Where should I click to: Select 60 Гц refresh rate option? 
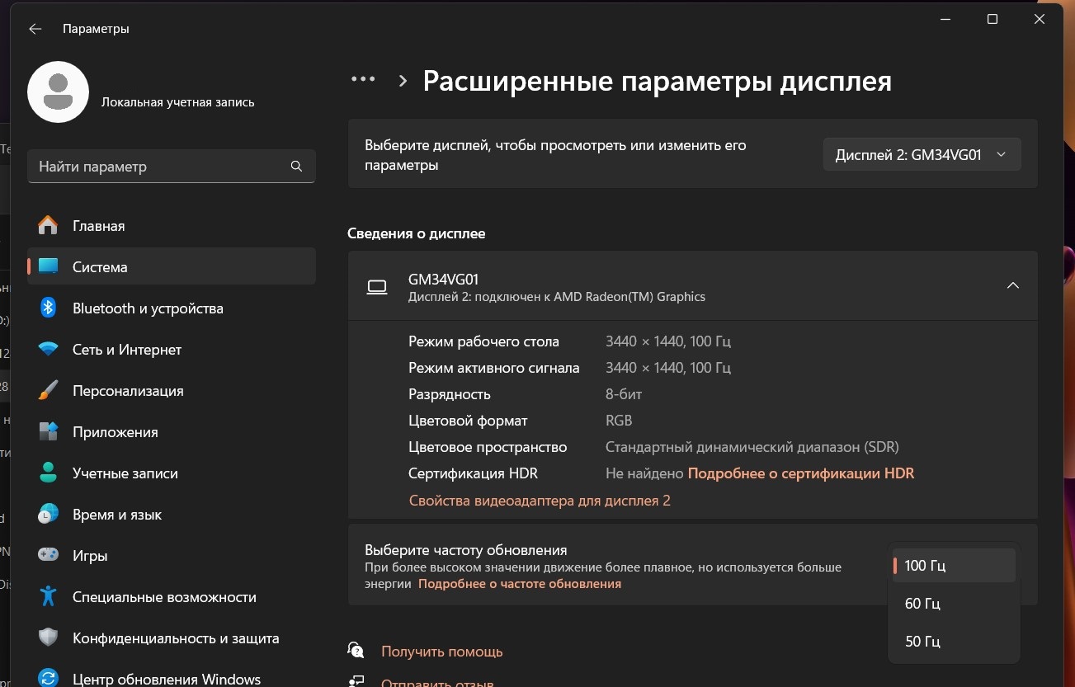tap(922, 604)
